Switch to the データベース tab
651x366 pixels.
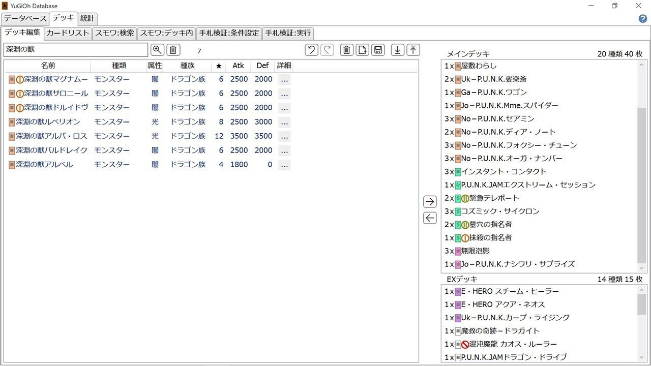25,19
